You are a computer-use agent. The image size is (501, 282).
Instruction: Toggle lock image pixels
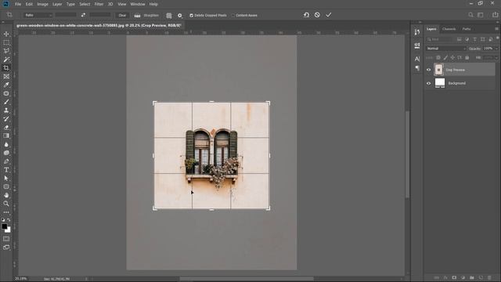(445, 57)
